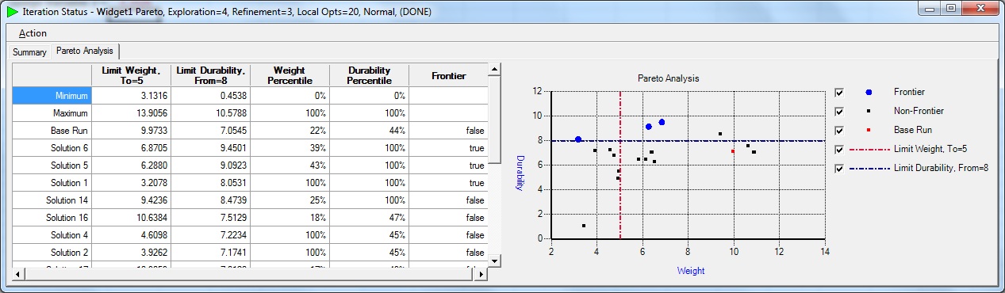The width and height of the screenshot is (1005, 293).
Task: Click the Weight Percentile column header
Action: point(290,75)
